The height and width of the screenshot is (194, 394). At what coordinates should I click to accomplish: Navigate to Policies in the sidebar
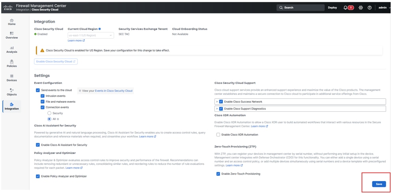coord(12,64)
